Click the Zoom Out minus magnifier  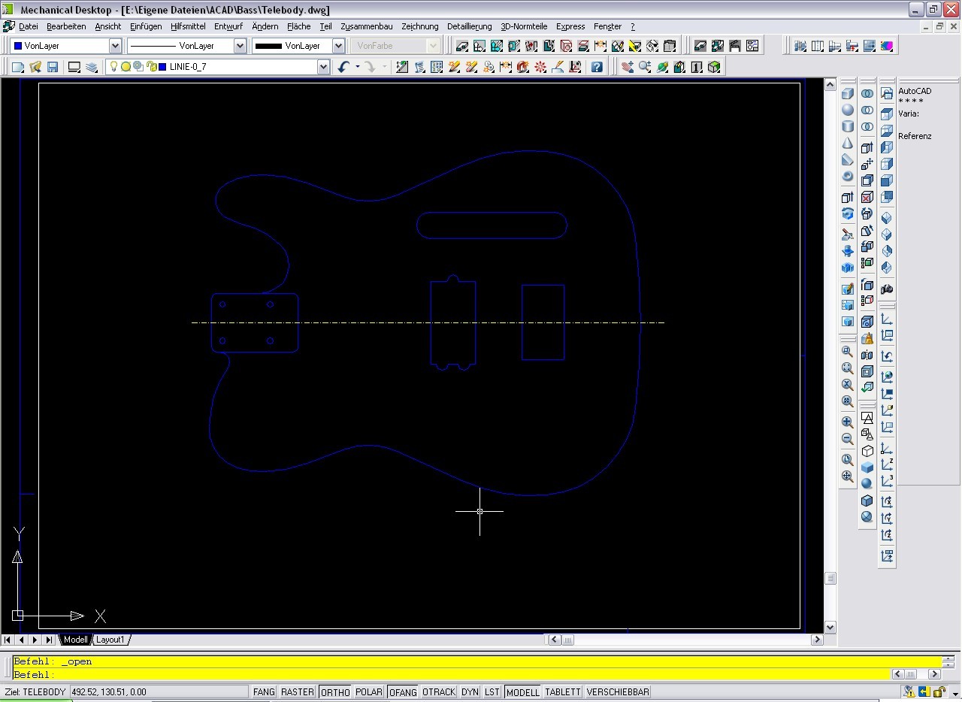848,439
